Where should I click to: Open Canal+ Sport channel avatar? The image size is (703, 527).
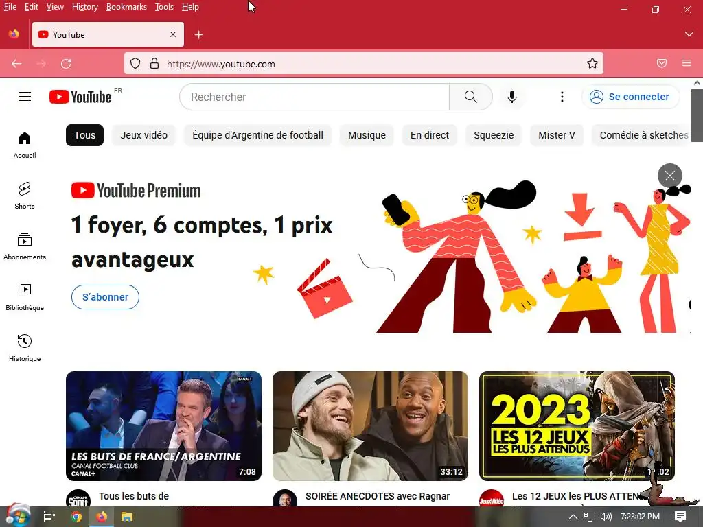(x=78, y=498)
